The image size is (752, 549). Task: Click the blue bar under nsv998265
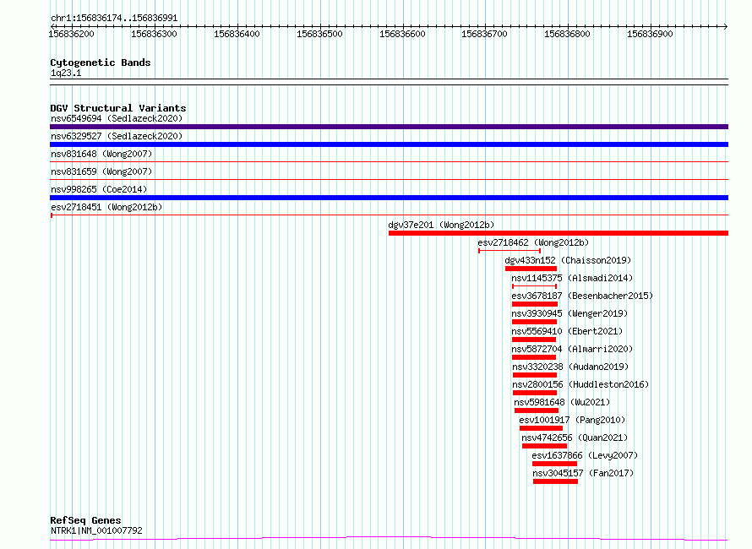[389, 198]
